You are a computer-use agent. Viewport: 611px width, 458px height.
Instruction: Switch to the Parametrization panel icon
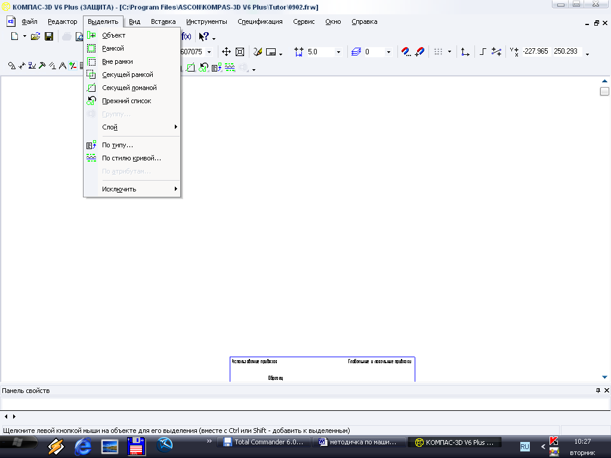point(53,66)
